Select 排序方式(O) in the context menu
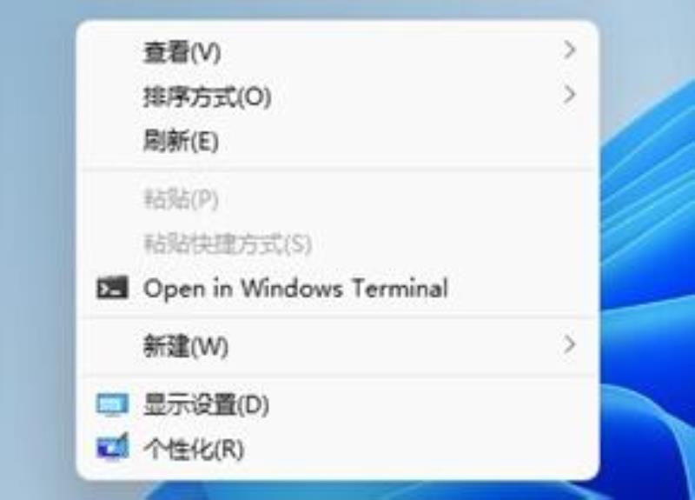This screenshot has height=500, width=695. click(338, 97)
